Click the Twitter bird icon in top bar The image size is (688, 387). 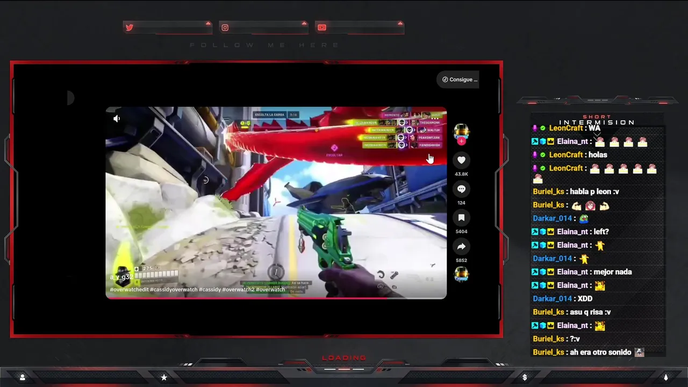click(x=129, y=27)
